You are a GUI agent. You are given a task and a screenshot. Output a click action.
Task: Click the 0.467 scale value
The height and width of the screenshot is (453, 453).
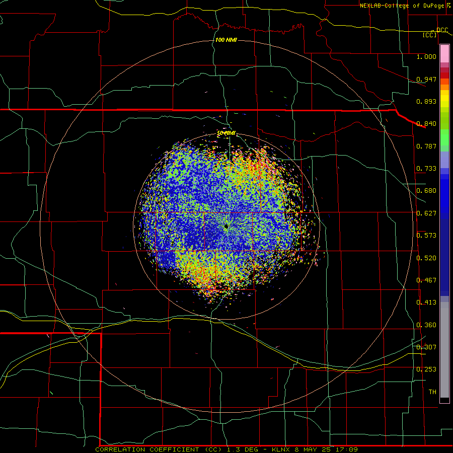pyautogui.click(x=426, y=280)
